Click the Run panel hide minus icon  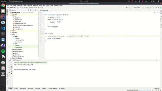point(159,60)
